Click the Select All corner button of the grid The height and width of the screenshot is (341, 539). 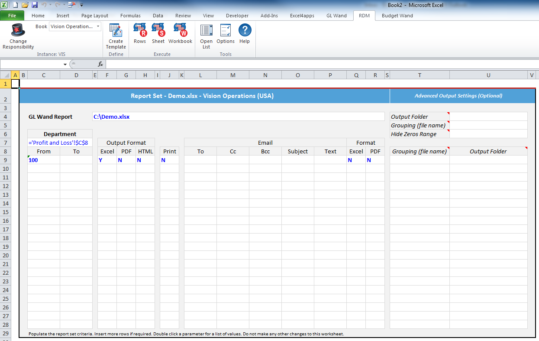5,75
